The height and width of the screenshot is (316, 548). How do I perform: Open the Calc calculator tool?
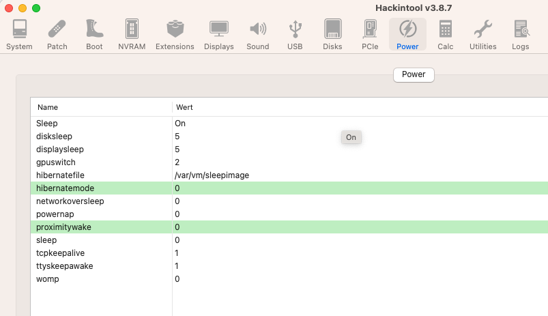point(446,34)
